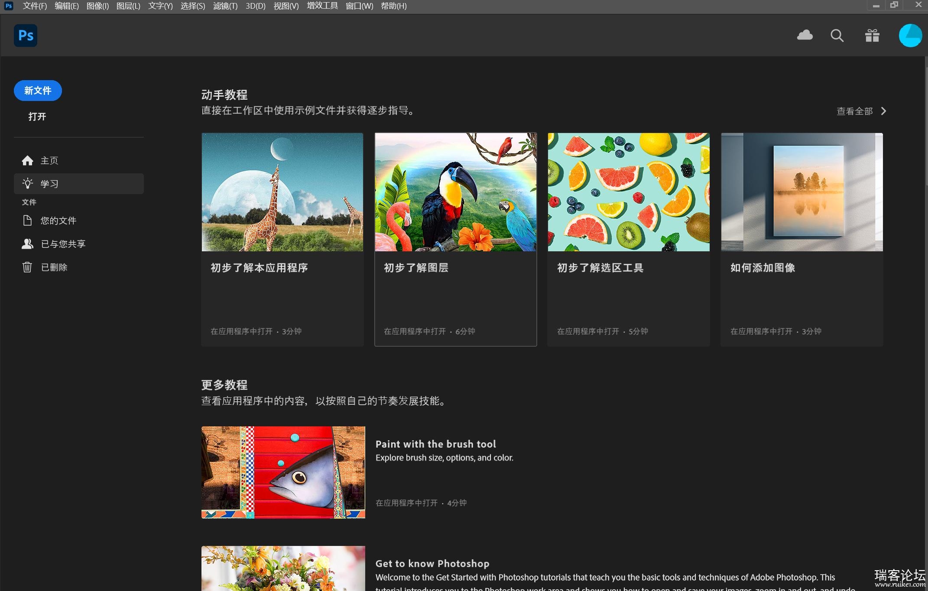Click the blue 新文件 button

coord(38,91)
